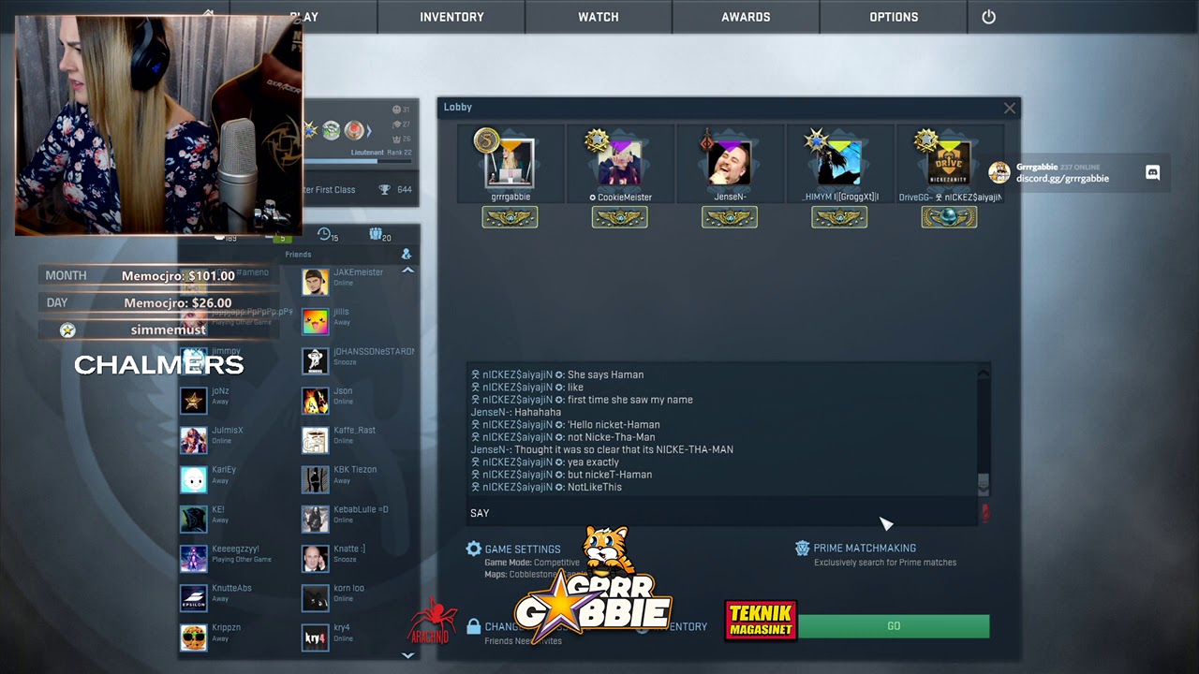Screen dimensions: 1199x674
Task: Open the INVENTORY menu tab
Action: (451, 17)
